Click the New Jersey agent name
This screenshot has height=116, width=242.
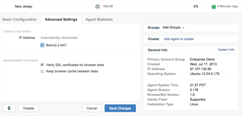pos(24,6)
